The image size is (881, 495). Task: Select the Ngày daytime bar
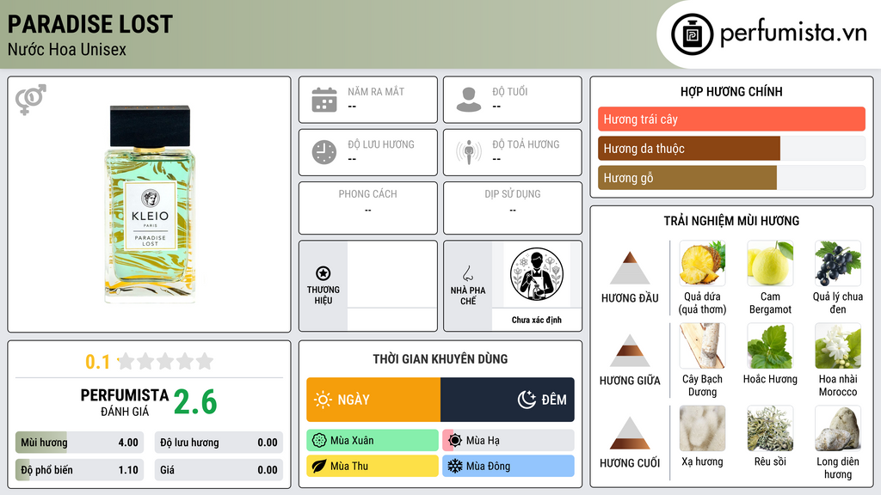373,400
